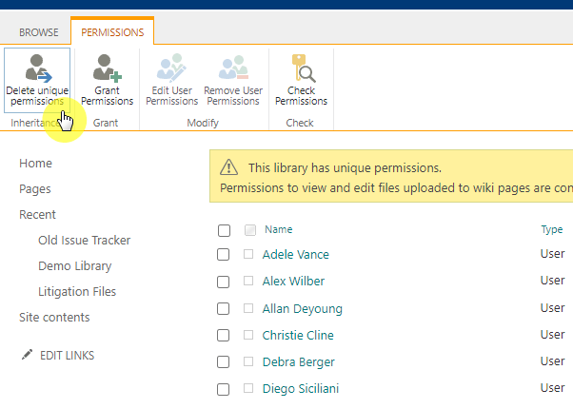Open Allan Deyoung user link
Viewport: 573px width, 409px height.
click(x=303, y=309)
